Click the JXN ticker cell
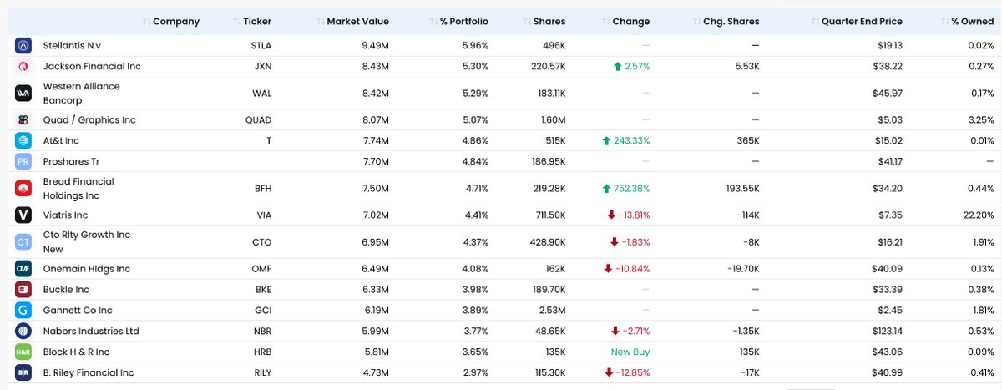Viewport: 1002px width, 390px height. (262, 66)
